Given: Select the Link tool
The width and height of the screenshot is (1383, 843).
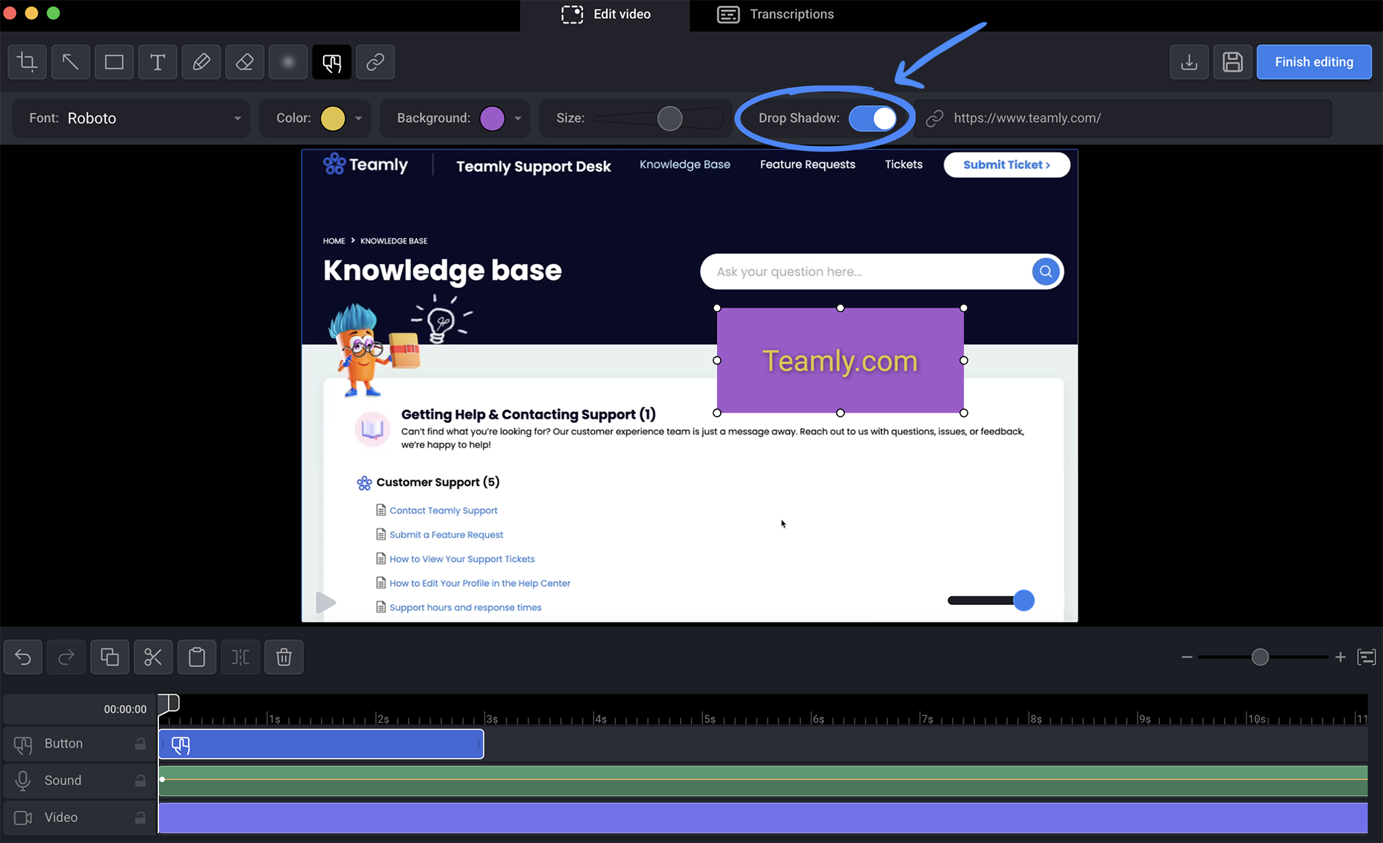Looking at the screenshot, I should pyautogui.click(x=375, y=62).
